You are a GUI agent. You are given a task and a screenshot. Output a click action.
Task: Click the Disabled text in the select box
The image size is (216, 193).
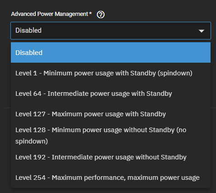tap(29, 30)
